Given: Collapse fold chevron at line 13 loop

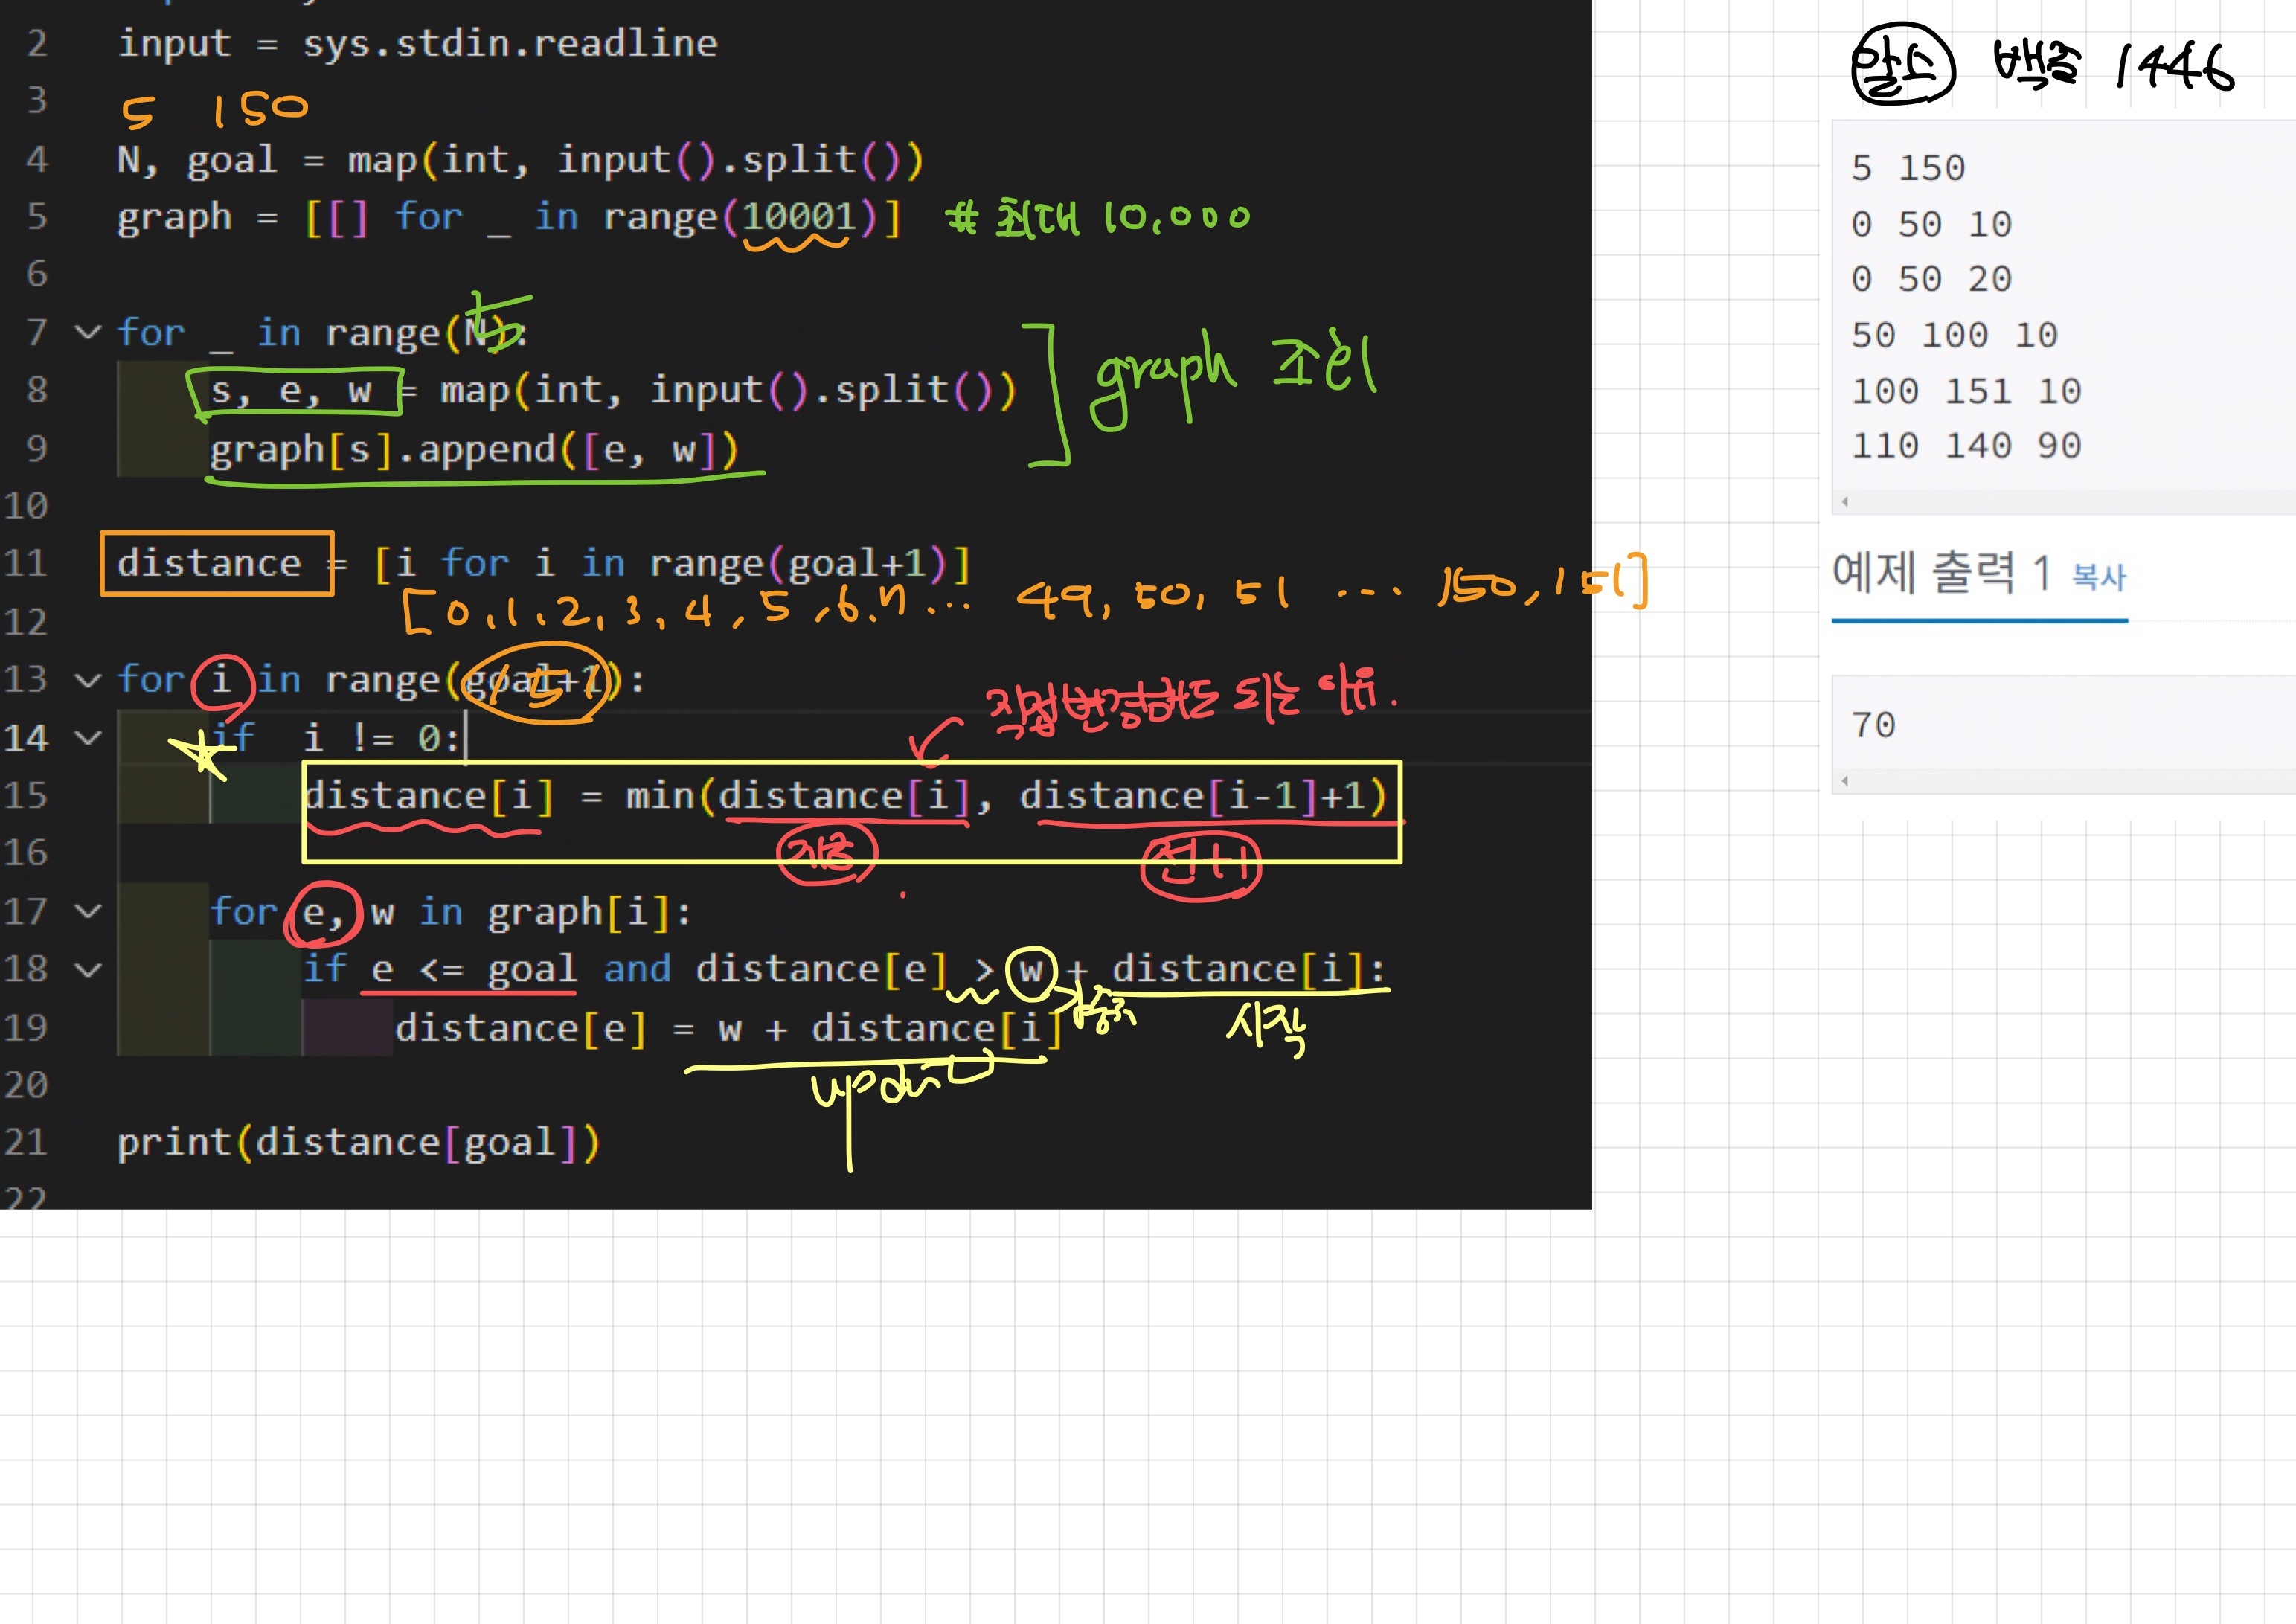Looking at the screenshot, I should coord(89,680).
